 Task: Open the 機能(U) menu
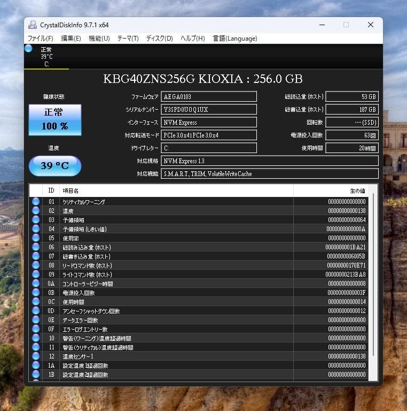(99, 39)
